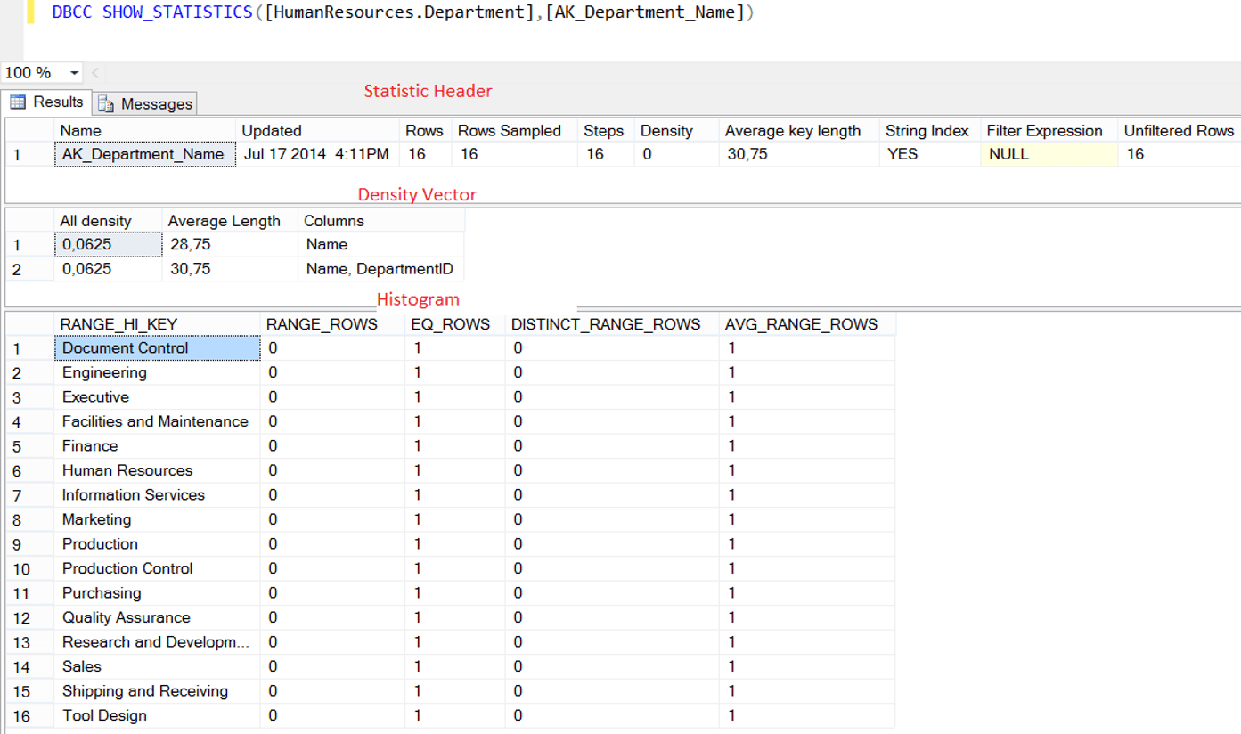Viewport: 1241px width, 734px height.
Task: Select the Marketing histogram cell
Action: [x=158, y=519]
